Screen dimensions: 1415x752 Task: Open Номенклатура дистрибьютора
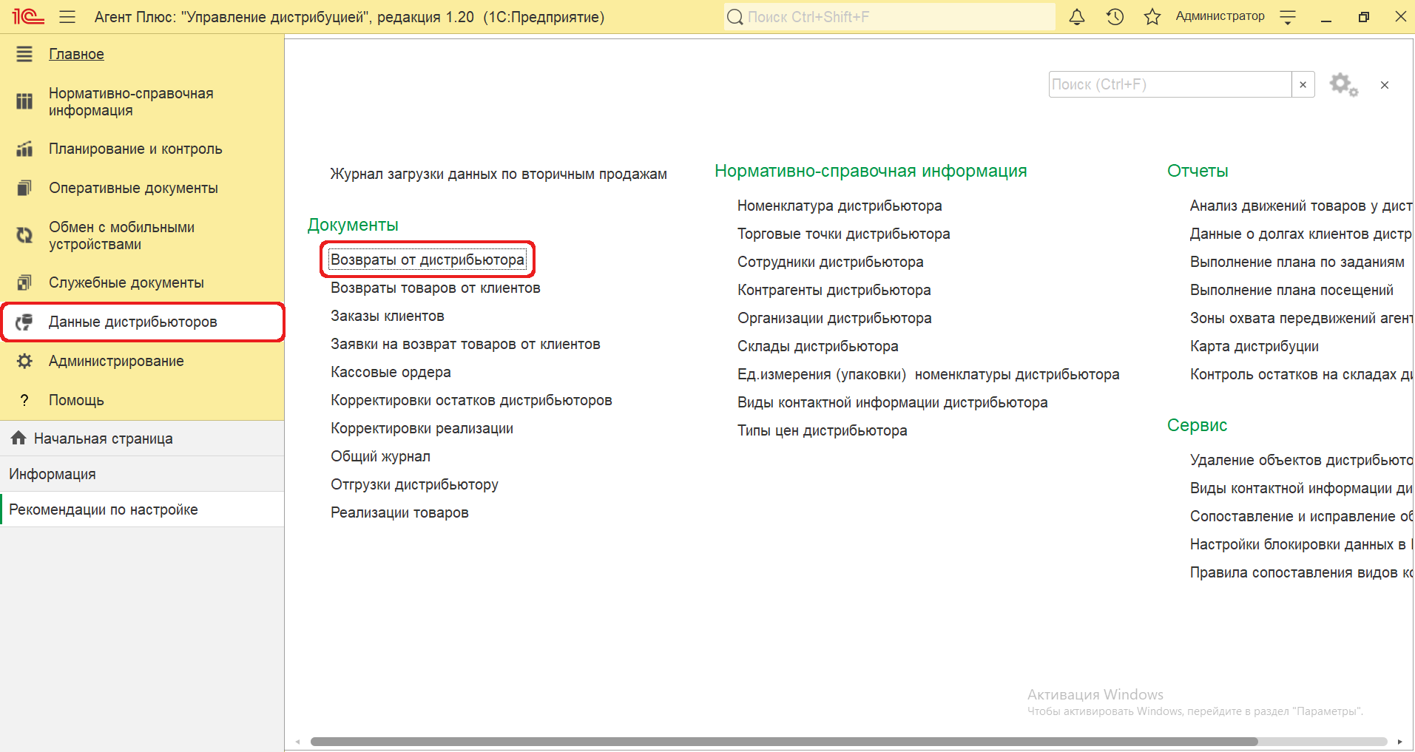tap(840, 206)
